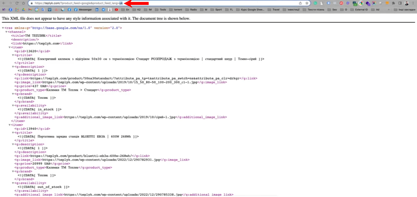417x197 pixels.
Task: Open the Extensions puzzle menu
Action: 393,3
